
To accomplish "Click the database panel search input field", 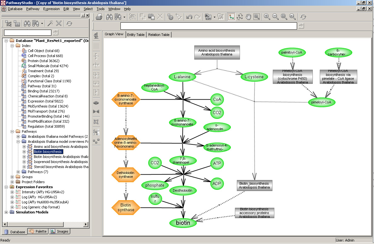I will click(28, 32).
